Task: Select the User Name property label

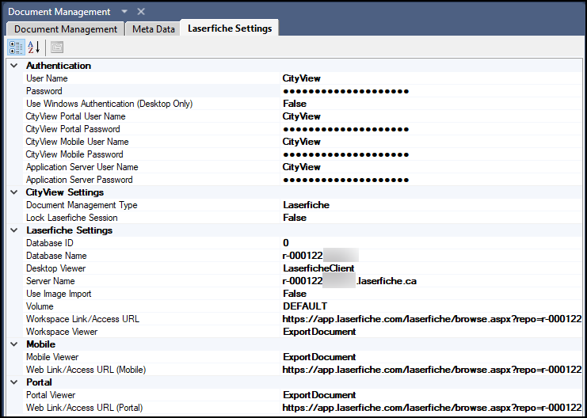Action: pos(47,78)
